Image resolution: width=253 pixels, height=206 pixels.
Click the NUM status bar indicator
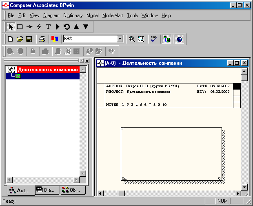(222, 201)
